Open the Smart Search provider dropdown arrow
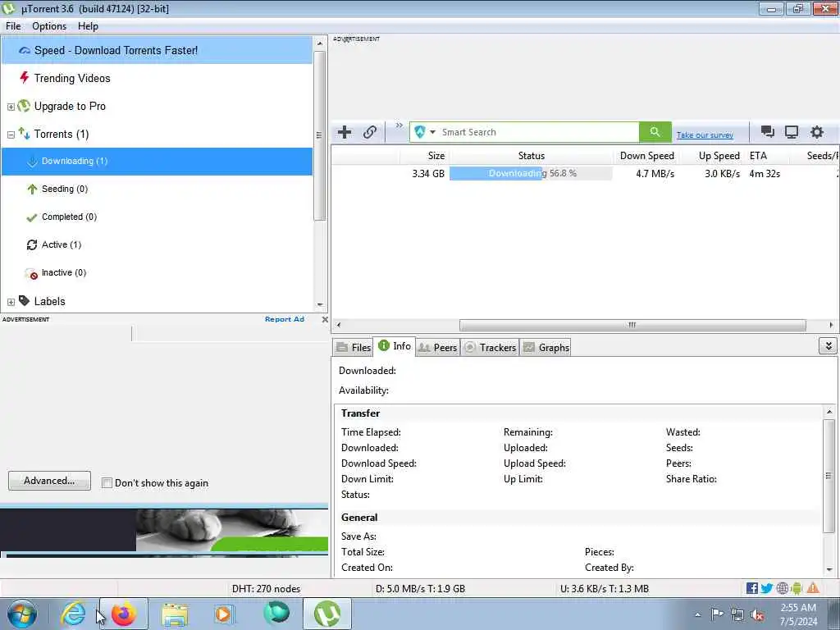The height and width of the screenshot is (630, 840). pos(432,132)
